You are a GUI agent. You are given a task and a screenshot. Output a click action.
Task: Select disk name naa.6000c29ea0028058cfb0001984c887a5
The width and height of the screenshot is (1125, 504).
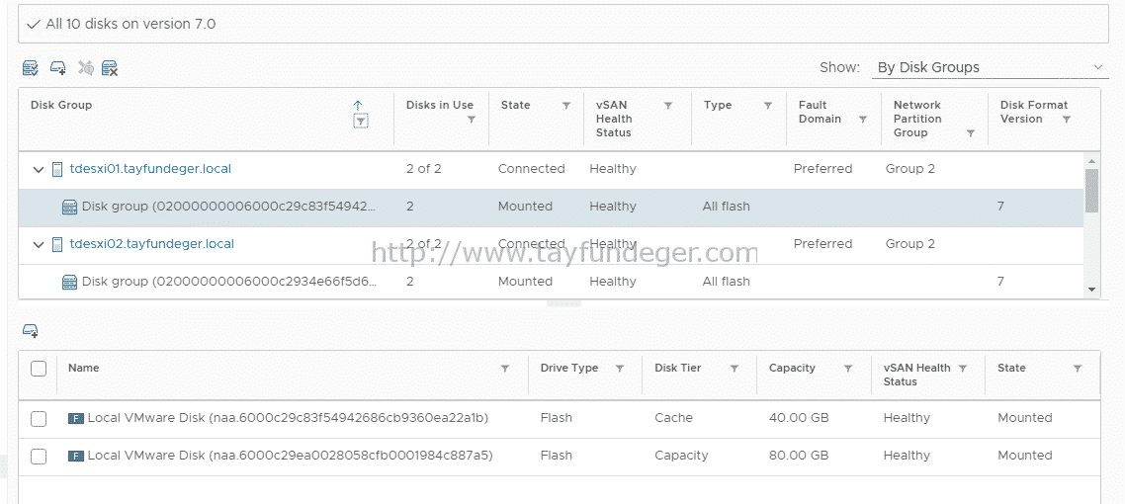pyautogui.click(x=290, y=456)
